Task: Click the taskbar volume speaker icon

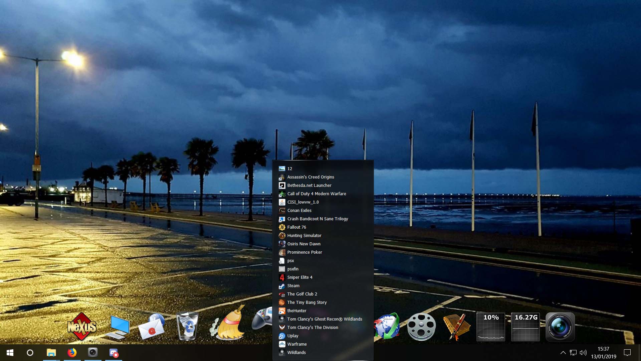Action: [583, 353]
